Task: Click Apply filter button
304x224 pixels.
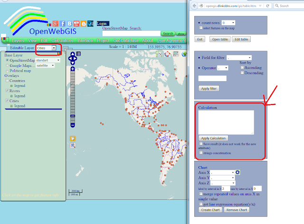Action: [209, 88]
